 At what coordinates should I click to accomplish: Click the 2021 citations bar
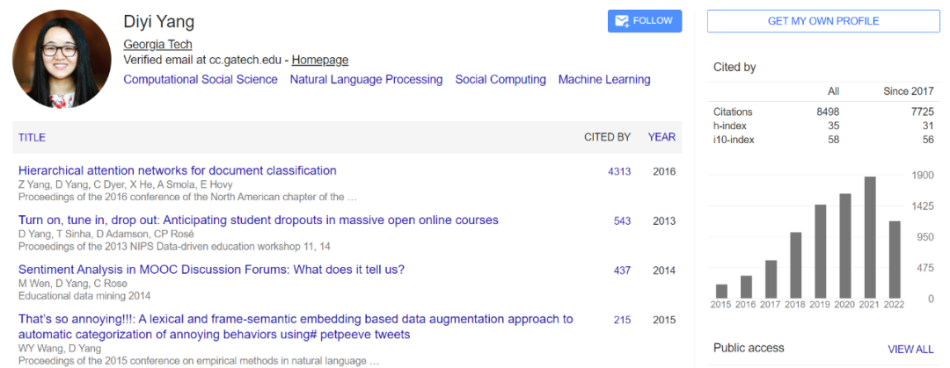coord(870,237)
